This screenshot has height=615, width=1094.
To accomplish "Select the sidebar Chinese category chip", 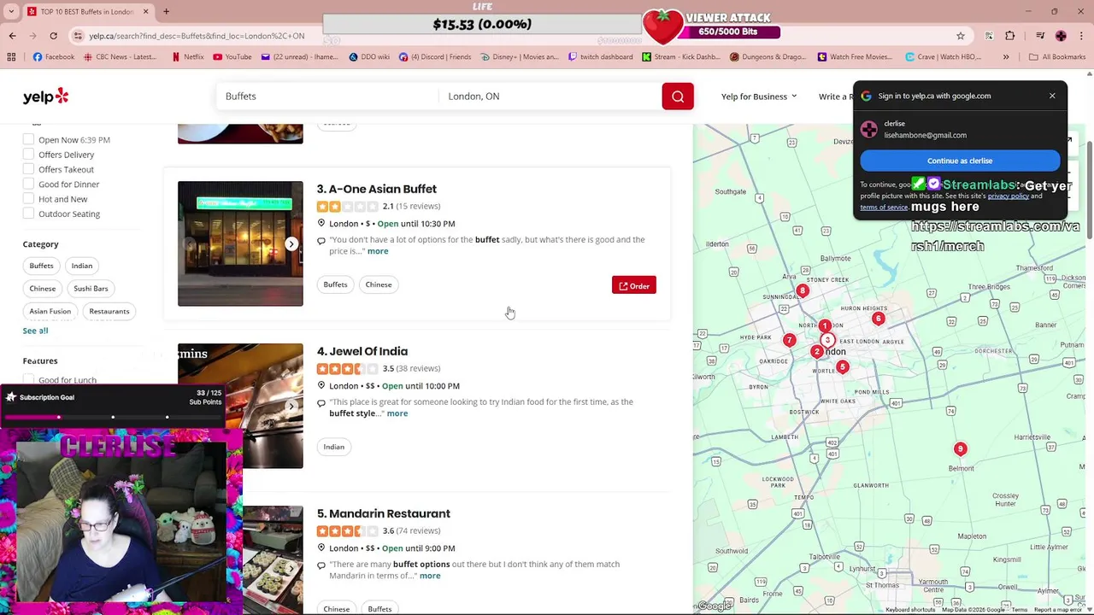I will point(42,289).
